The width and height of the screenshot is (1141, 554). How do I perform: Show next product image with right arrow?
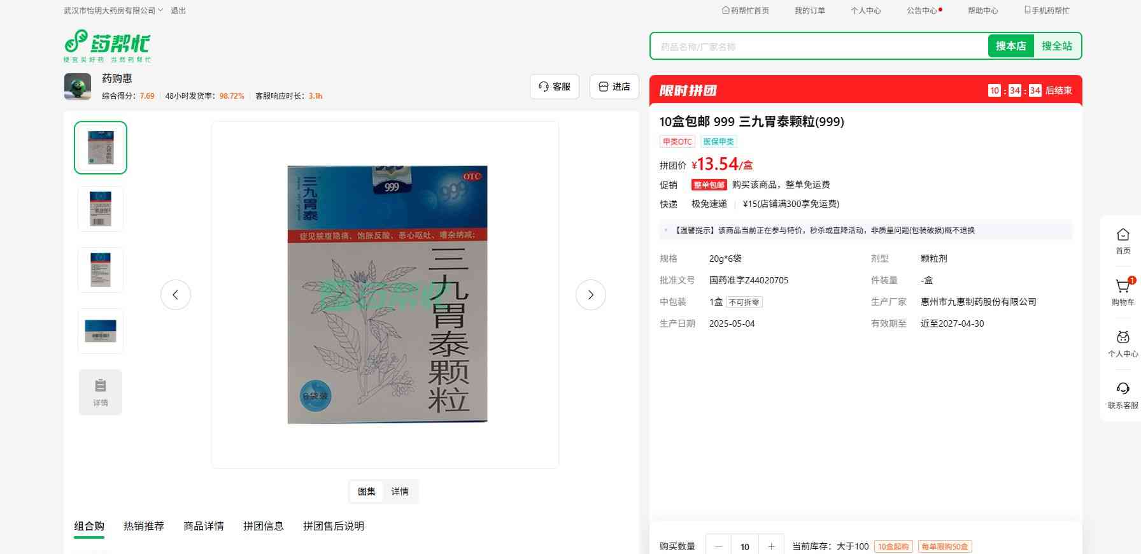pos(590,295)
